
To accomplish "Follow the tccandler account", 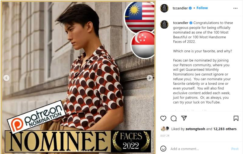I will pos(202,8).
